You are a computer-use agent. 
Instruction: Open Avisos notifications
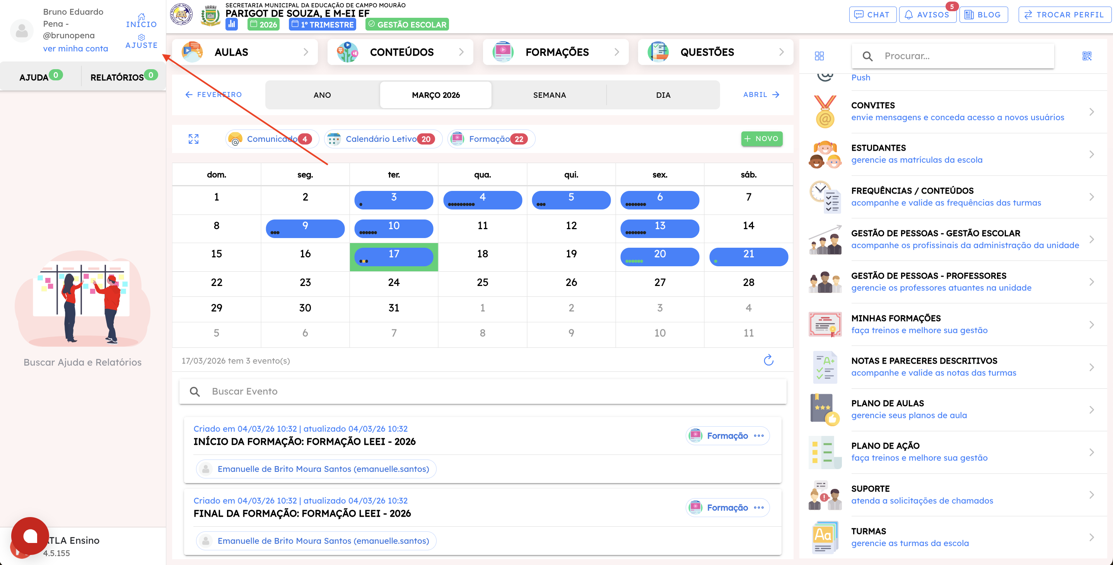point(927,15)
